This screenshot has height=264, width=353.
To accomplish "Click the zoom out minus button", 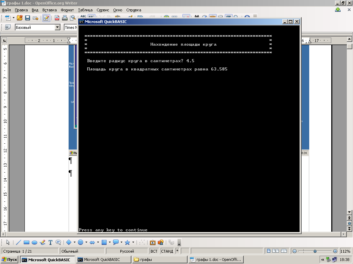I will coord(294,251).
